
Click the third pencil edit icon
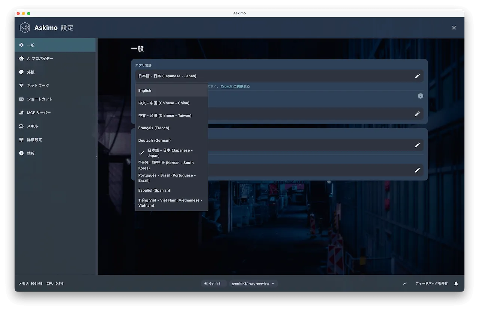tap(417, 145)
